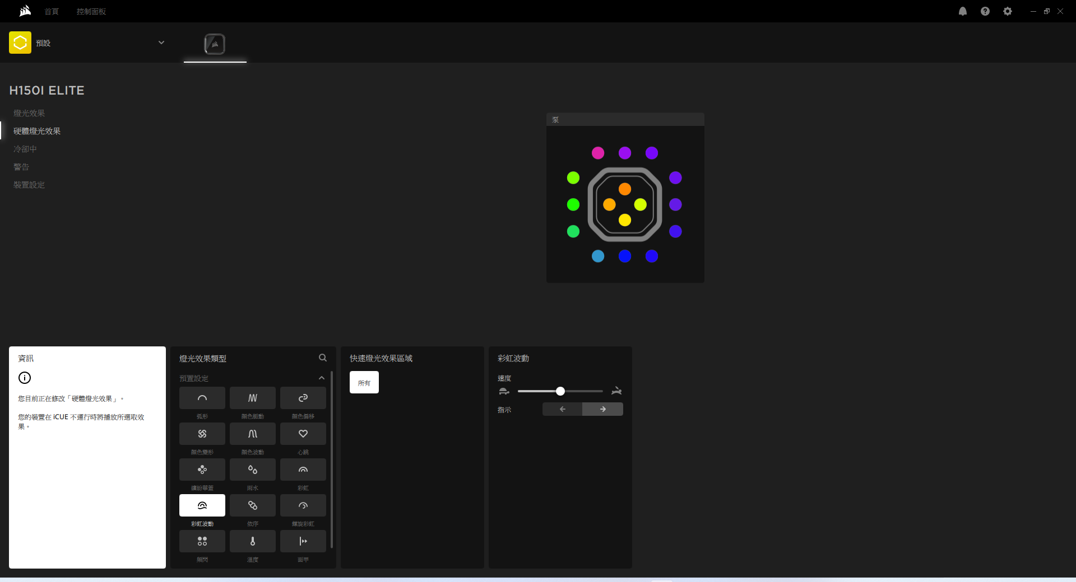
Task: Choose the 頻閃 strobe effect
Action: 202,541
